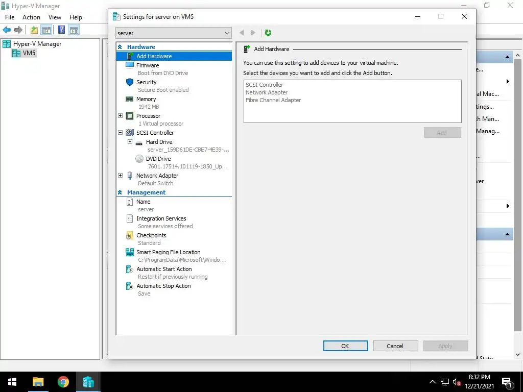The width and height of the screenshot is (523, 392).
Task: Open the File menu
Action: (10, 17)
